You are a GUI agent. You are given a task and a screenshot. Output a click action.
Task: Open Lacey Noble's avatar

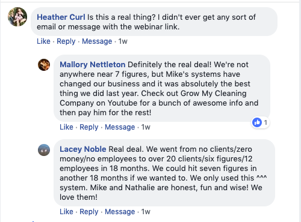point(44,150)
